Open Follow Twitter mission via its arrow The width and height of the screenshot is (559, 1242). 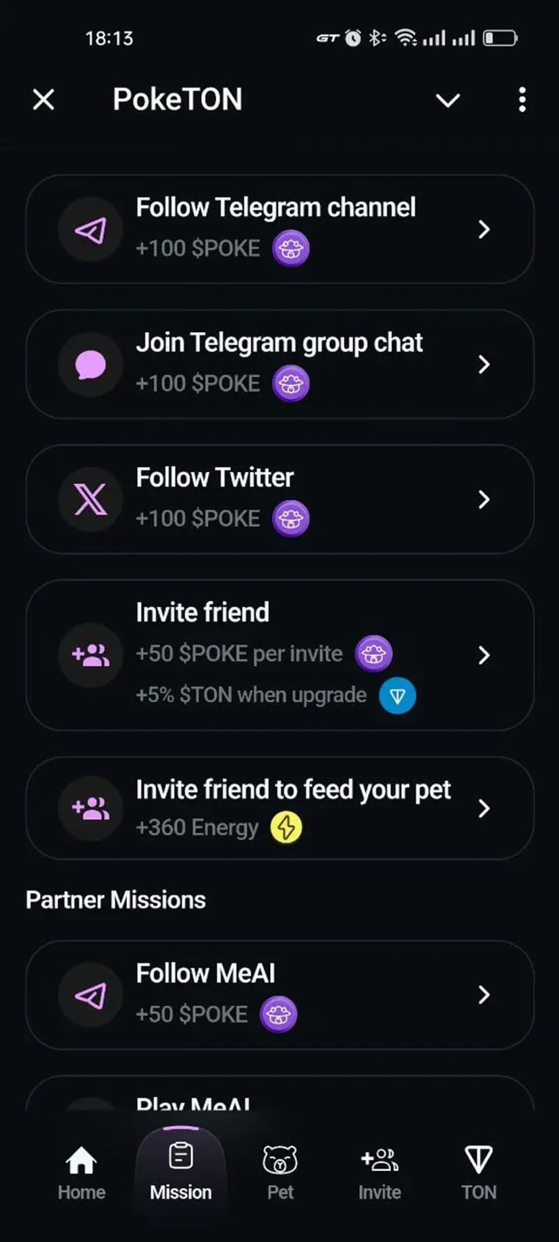[x=483, y=500]
